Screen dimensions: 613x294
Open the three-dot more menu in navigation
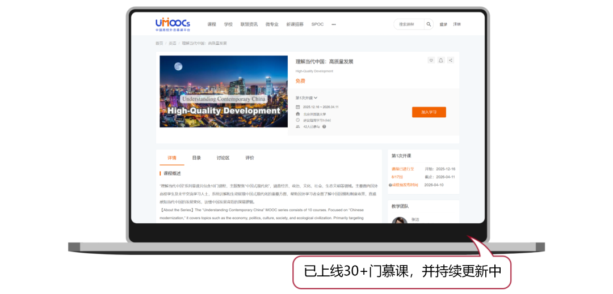point(334,24)
